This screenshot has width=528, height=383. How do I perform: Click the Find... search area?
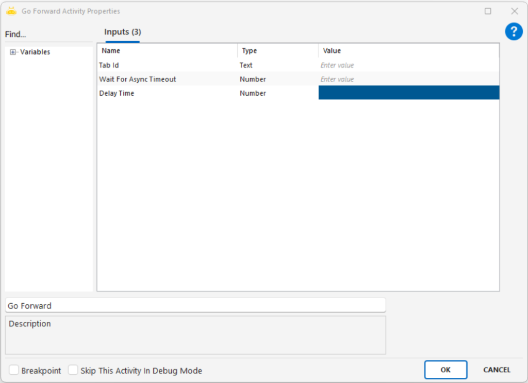click(48, 34)
